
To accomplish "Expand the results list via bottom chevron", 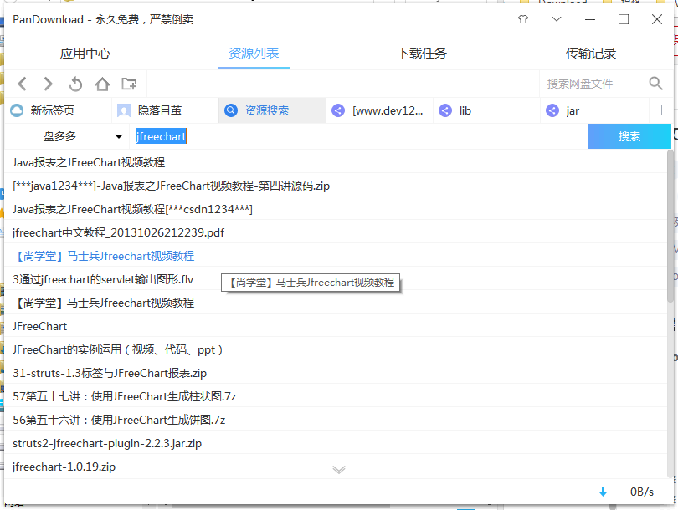I will 339,470.
